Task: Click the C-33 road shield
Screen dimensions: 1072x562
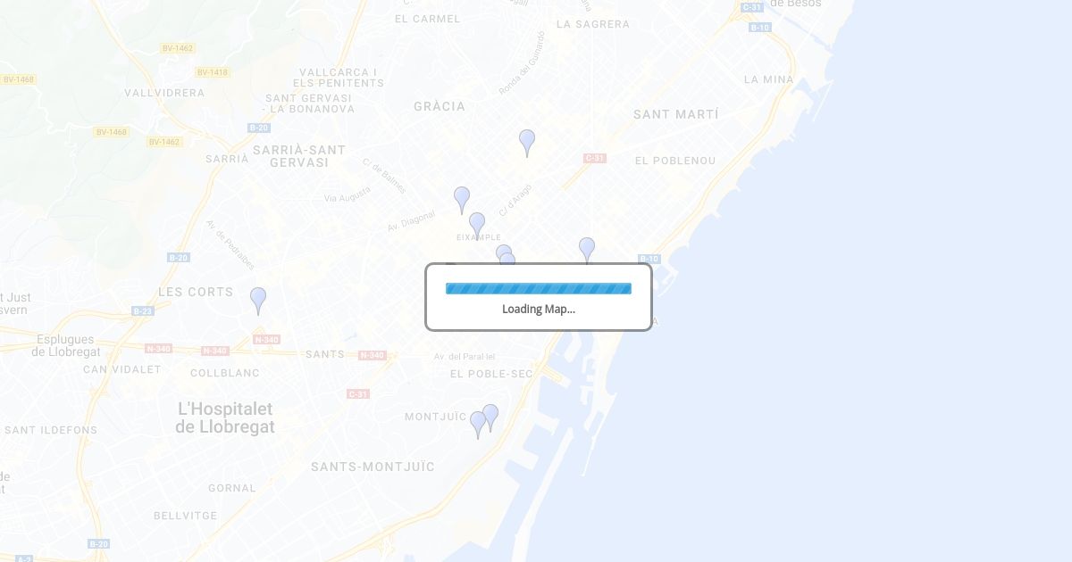Action: (595, 158)
